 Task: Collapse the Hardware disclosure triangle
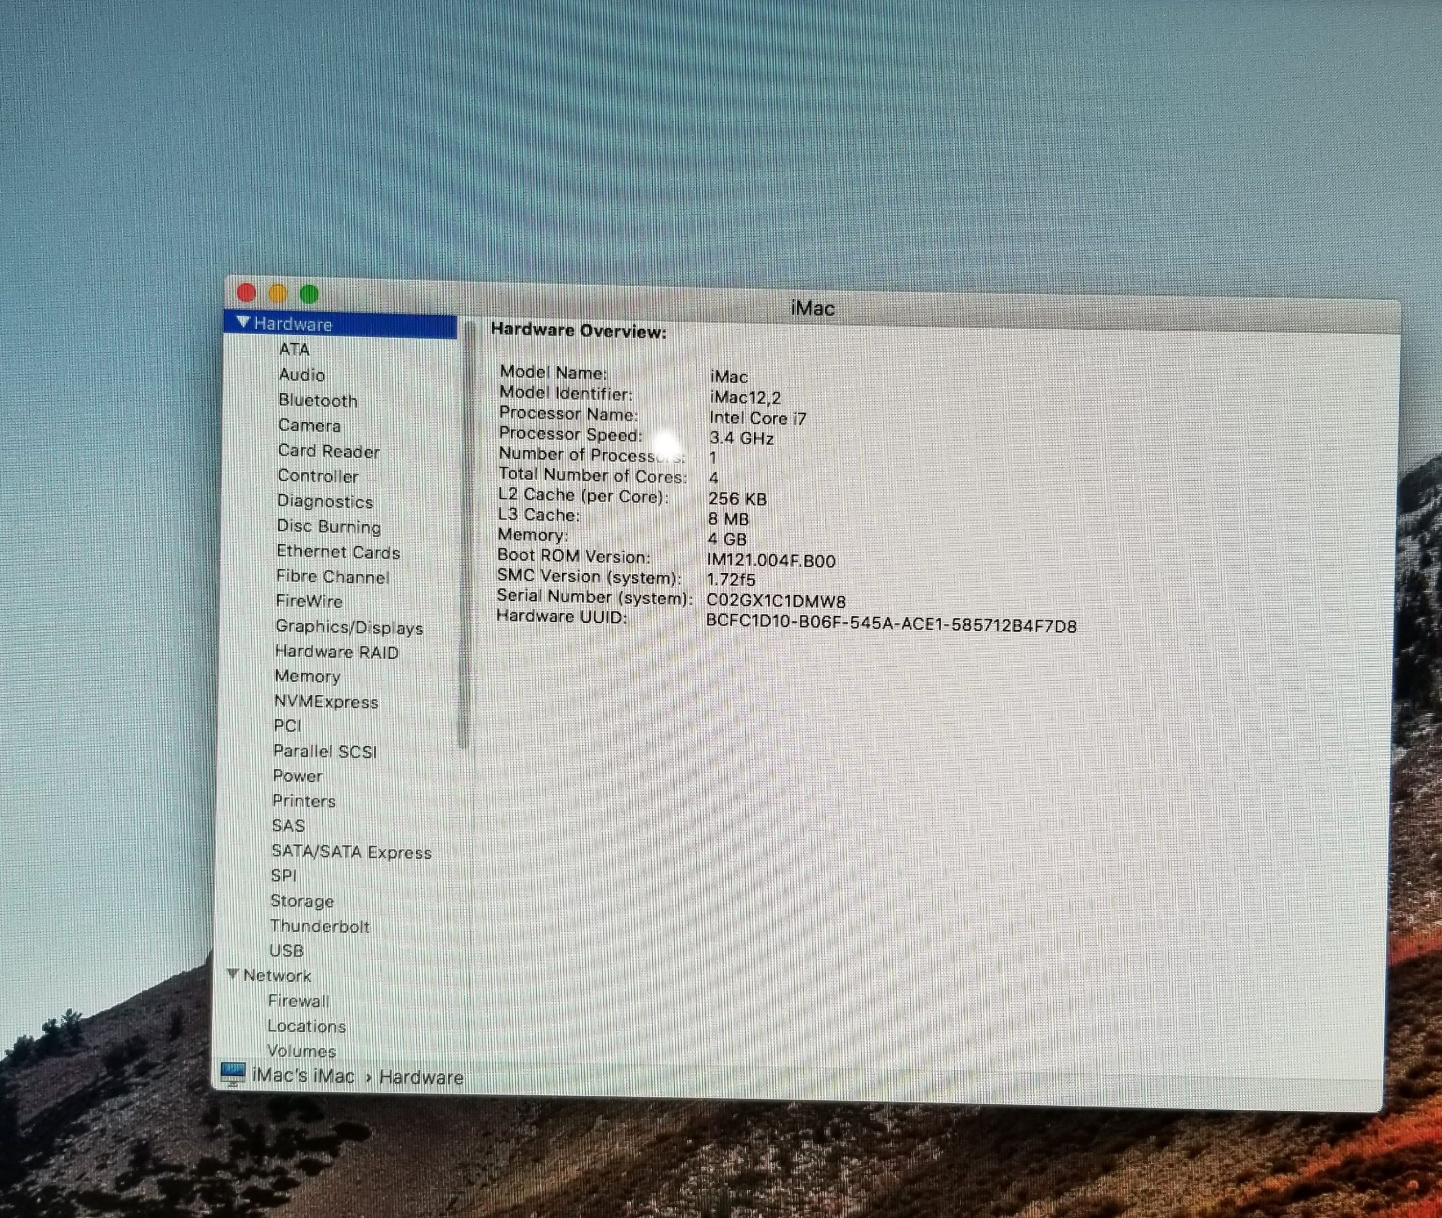242,322
